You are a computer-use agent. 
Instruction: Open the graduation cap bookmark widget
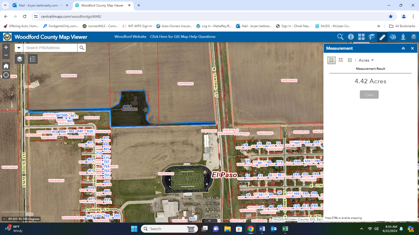372,37
